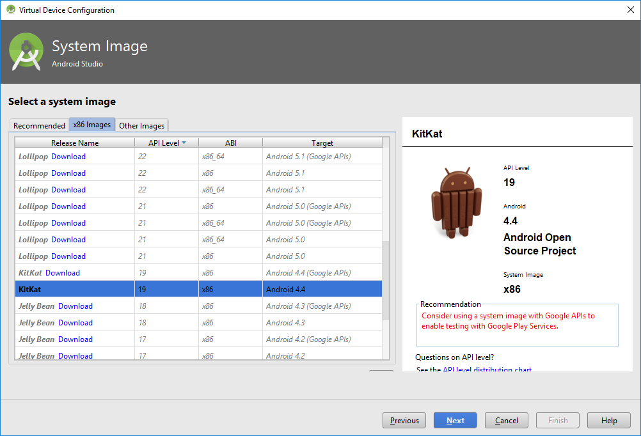The width and height of the screenshot is (641, 436).
Task: Sort by the Release Name column header
Action: pos(75,143)
